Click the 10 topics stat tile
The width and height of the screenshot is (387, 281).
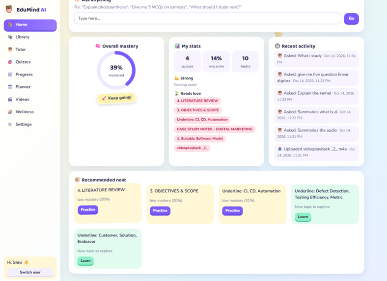point(246,62)
